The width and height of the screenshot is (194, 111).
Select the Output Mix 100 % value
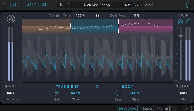pos(184,93)
